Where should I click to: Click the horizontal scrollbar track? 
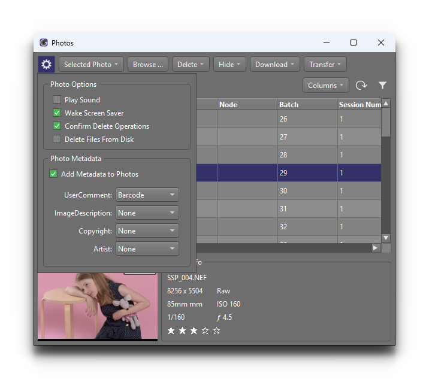click(283, 248)
